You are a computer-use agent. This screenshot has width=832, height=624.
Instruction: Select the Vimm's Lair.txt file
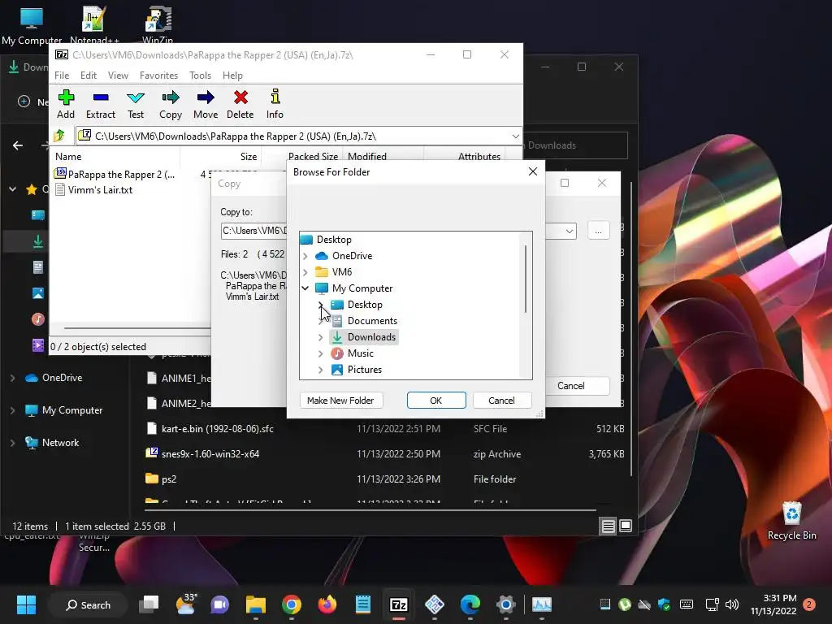[x=94, y=189]
